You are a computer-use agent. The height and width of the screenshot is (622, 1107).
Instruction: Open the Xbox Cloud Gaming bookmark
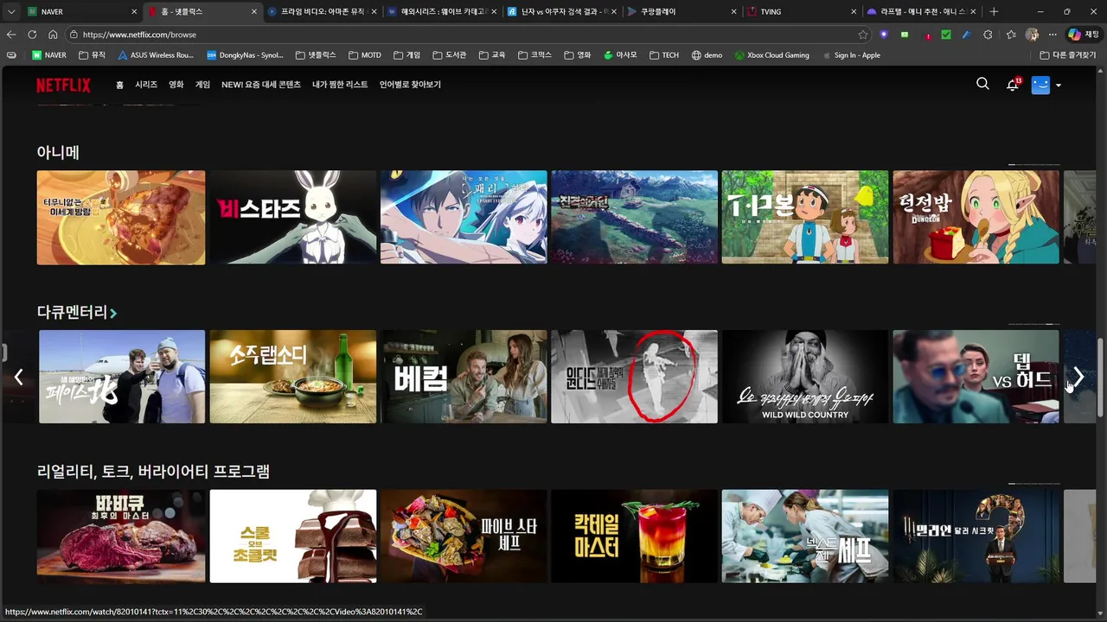point(771,55)
